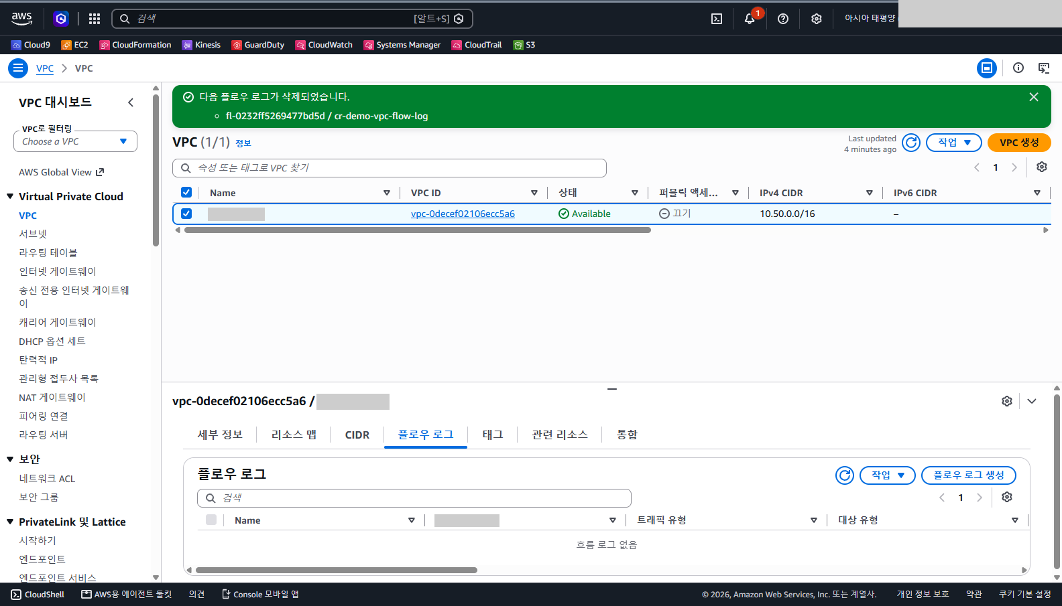1062x606 pixels.
Task: Open S3 shortcut in favorites bar
Action: [x=524, y=45]
